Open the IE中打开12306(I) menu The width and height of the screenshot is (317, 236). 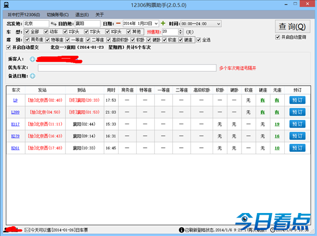[24, 15]
